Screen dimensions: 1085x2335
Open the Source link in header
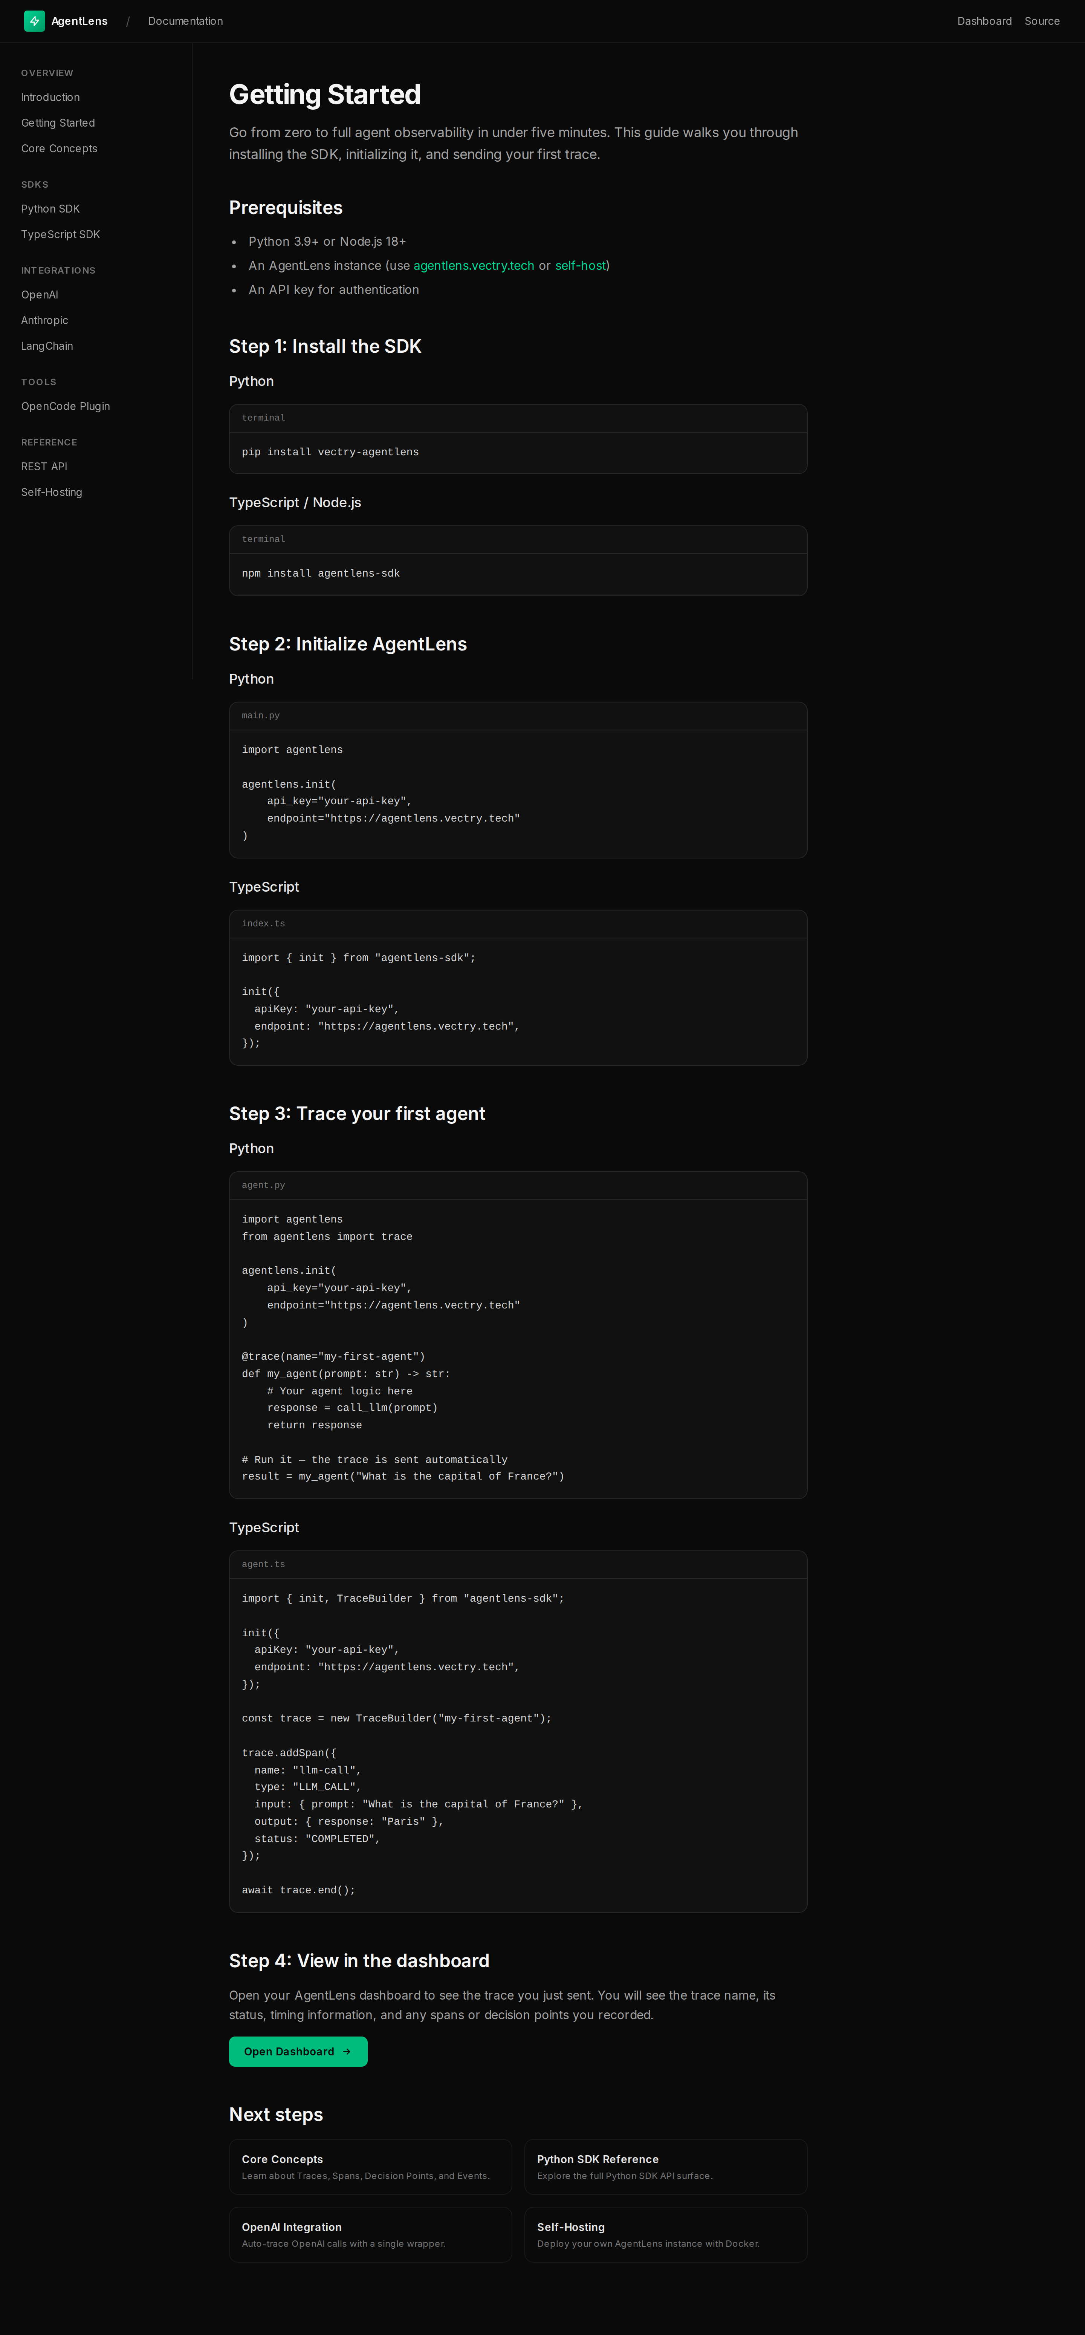click(1042, 21)
